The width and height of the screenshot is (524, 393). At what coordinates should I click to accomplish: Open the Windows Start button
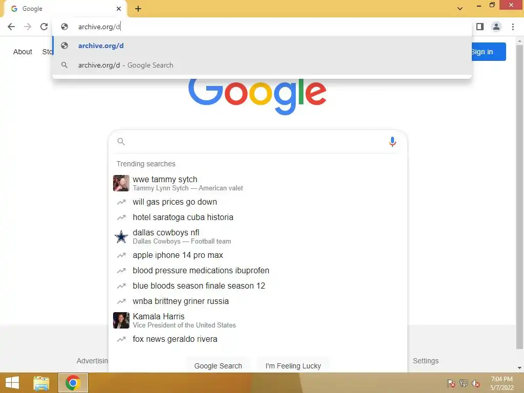coord(12,383)
